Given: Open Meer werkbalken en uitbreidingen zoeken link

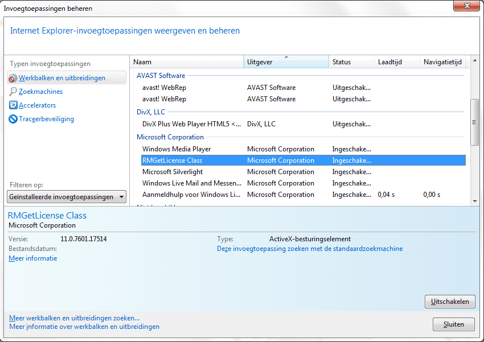Looking at the screenshot, I should pyautogui.click(x=75, y=318).
